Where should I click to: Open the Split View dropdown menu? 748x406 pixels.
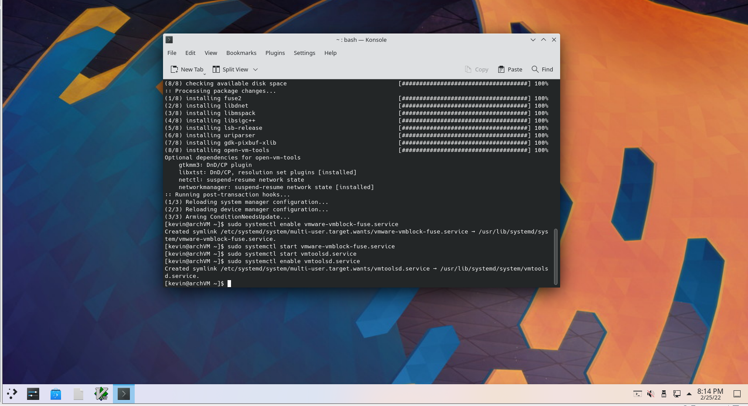(255, 69)
